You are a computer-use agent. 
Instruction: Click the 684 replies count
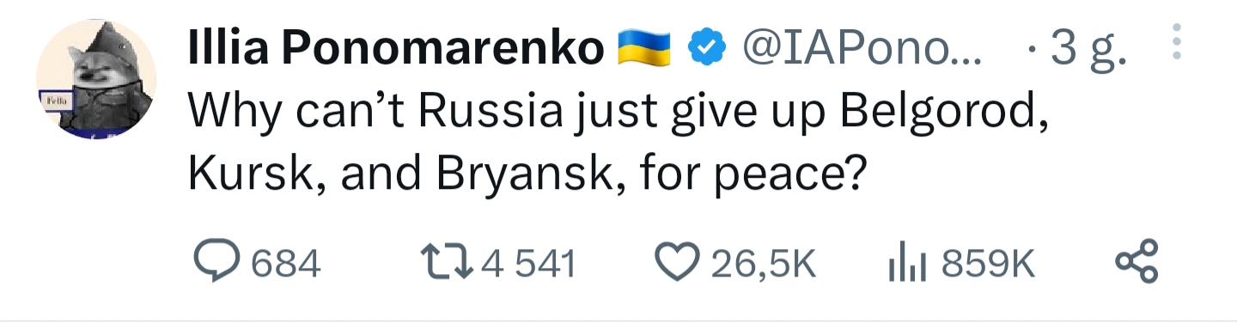pos(286,264)
